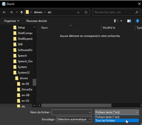Select the DriverDa folder in tree

[25, 90]
